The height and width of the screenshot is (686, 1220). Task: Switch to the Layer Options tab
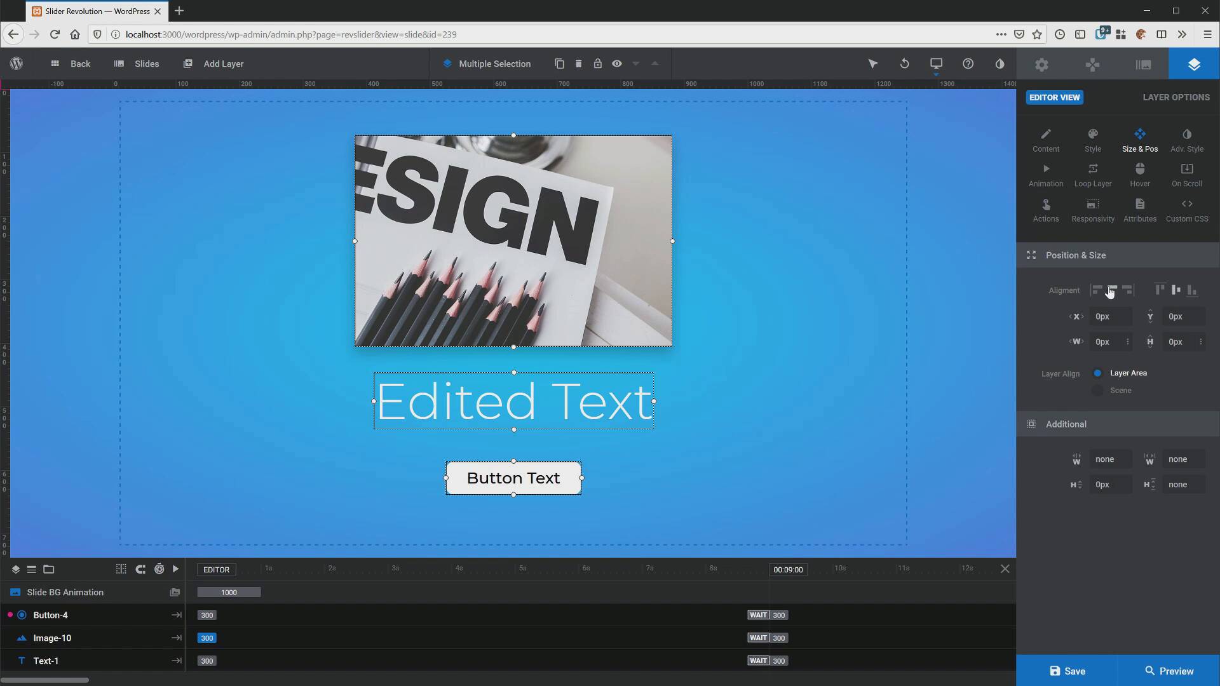coord(1176,97)
